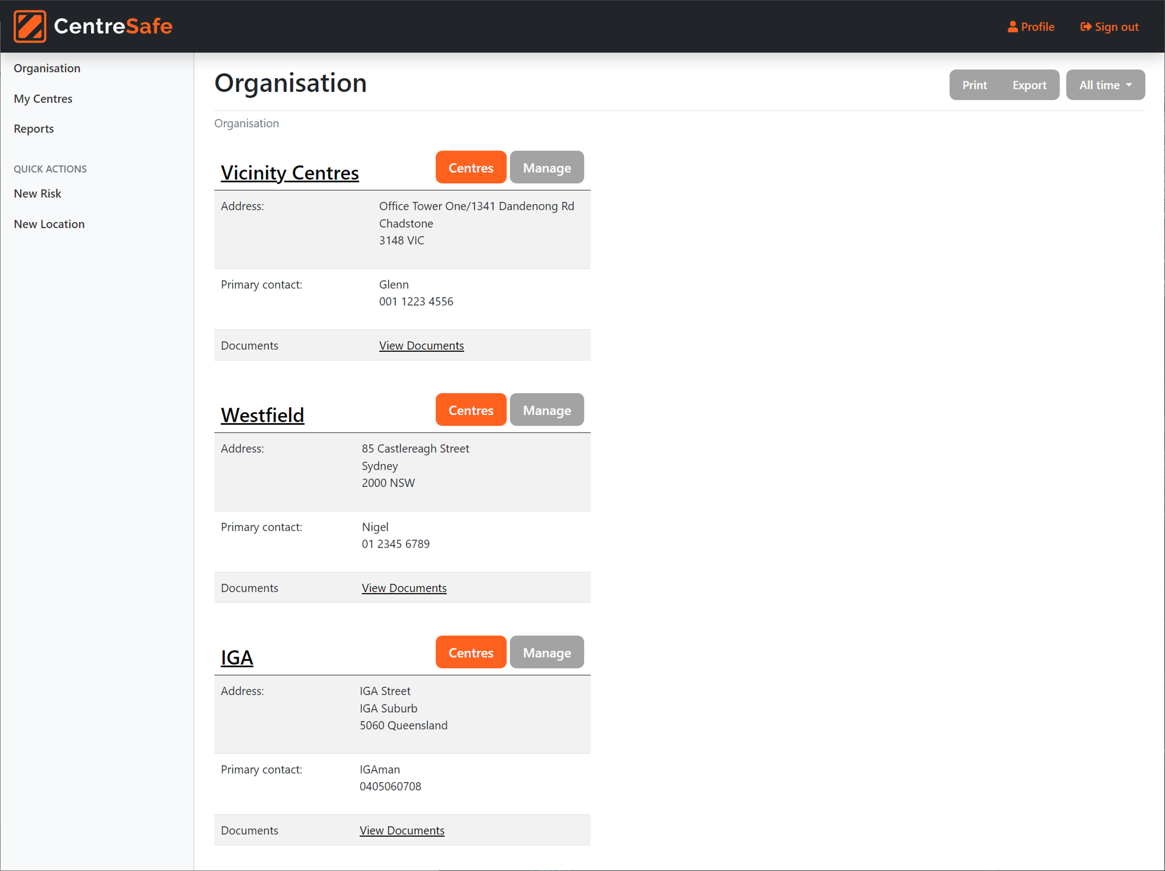This screenshot has height=871, width=1165.
Task: View Documents for Westfield
Action: click(404, 588)
